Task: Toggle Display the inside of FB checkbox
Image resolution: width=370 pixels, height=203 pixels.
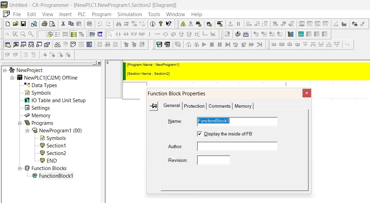Action: [199, 134]
